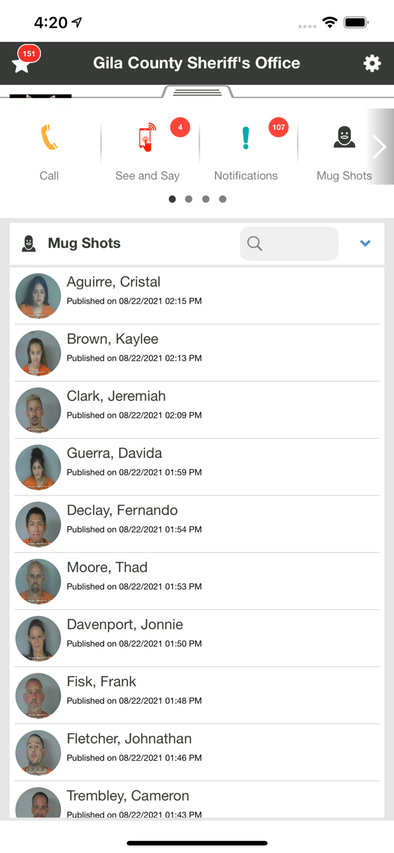Viewport: 394px width, 853px height.
Task: Tap Moore, Thad thumbnail photo
Action: [38, 581]
